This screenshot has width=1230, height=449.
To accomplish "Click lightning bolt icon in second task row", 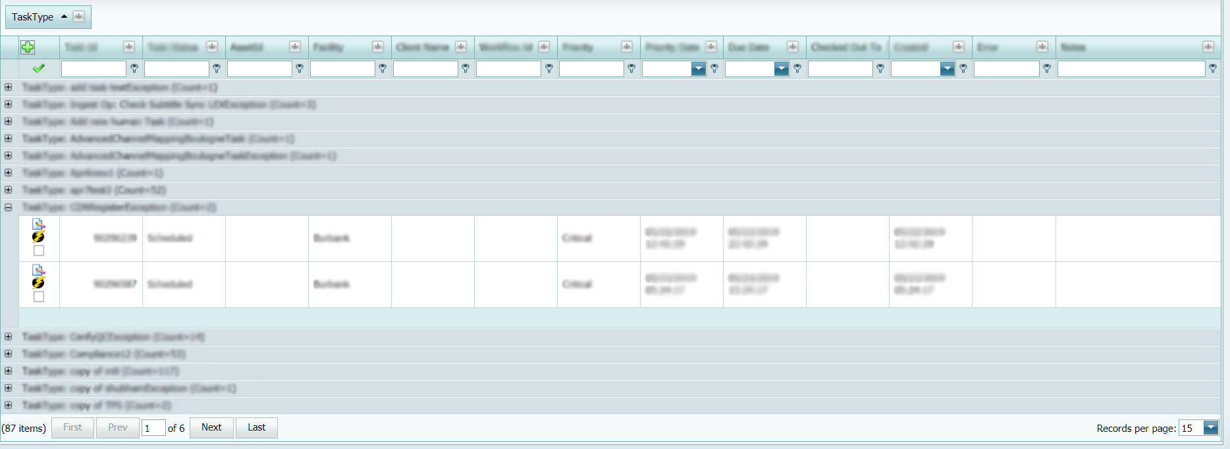I will click(38, 283).
